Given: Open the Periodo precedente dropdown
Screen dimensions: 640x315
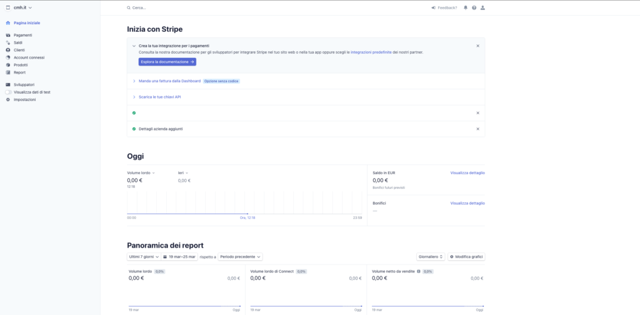Looking at the screenshot, I should tap(240, 257).
